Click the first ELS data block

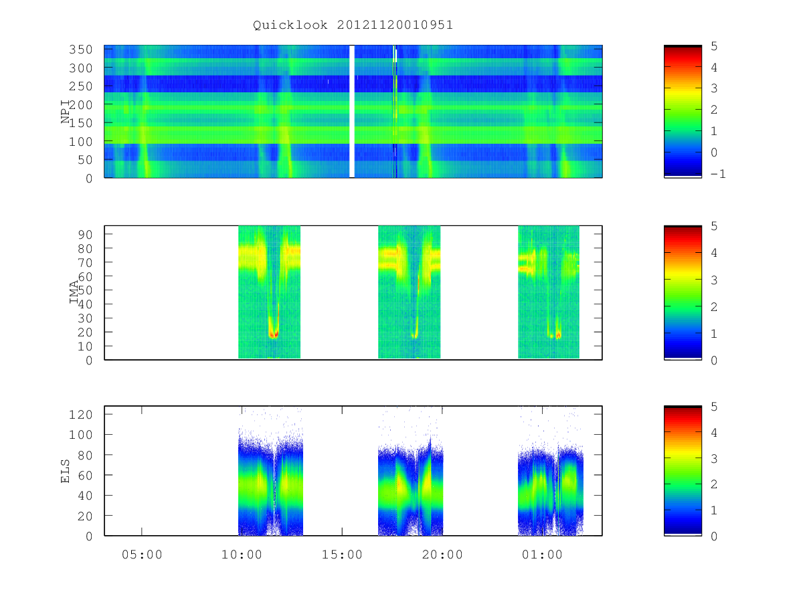[x=270, y=471]
